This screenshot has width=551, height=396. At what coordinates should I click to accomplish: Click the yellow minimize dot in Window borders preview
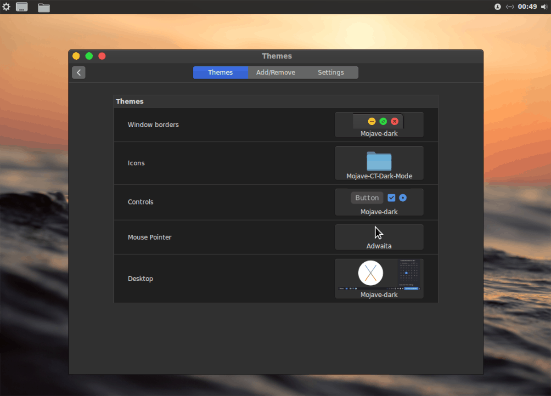coord(371,121)
